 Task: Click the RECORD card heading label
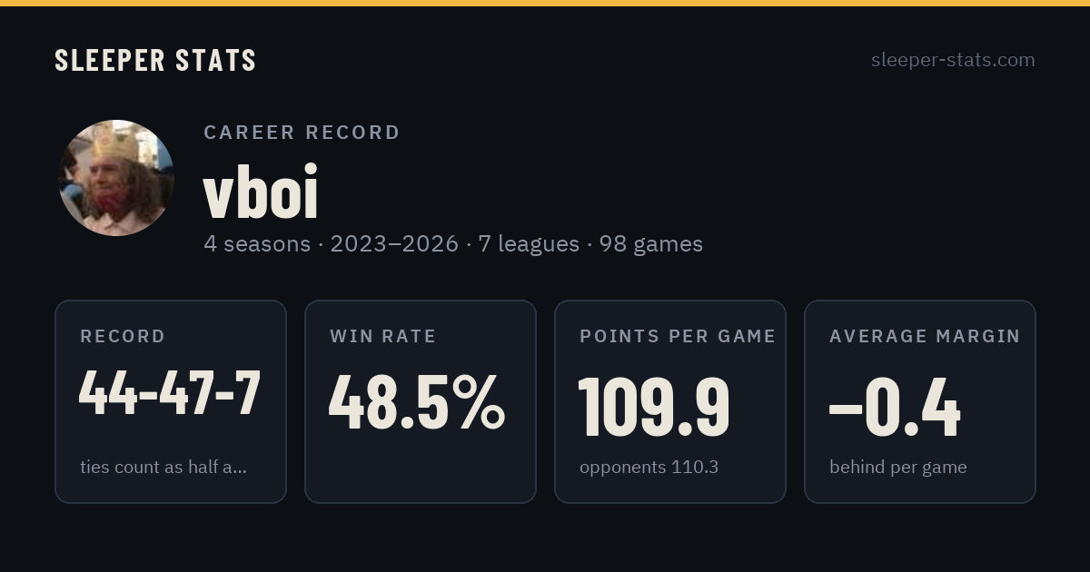[123, 337]
